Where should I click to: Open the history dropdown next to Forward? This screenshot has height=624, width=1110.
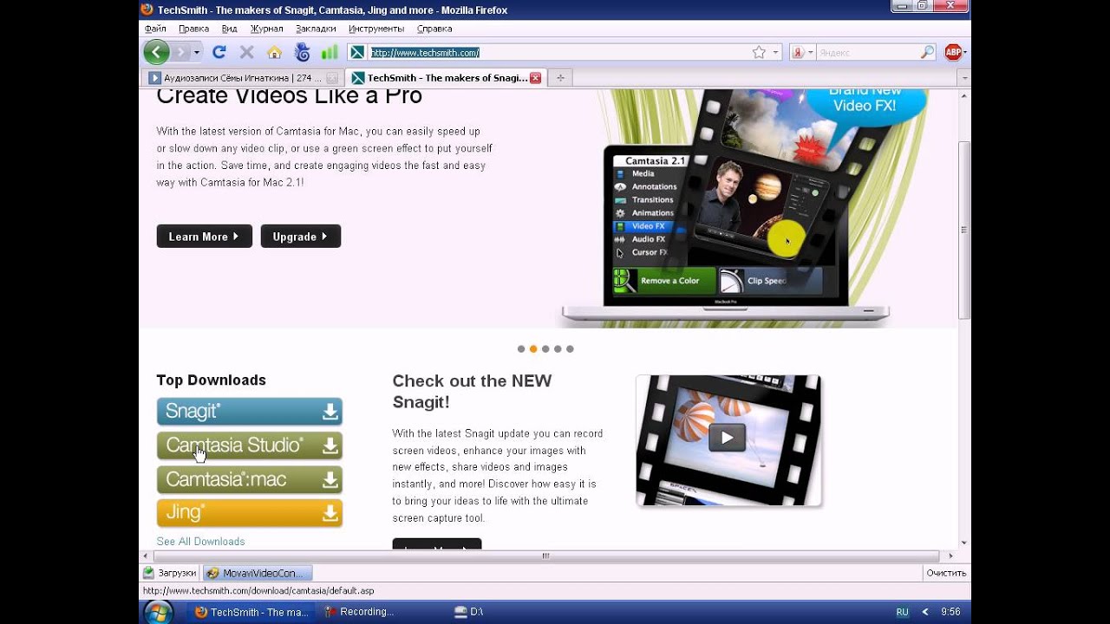click(197, 52)
